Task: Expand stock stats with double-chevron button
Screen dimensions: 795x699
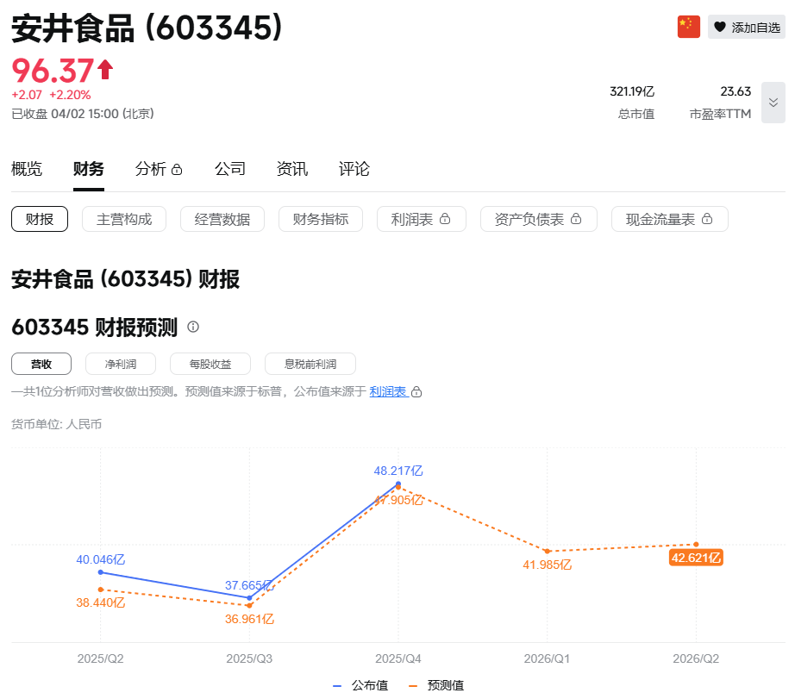Action: point(773,103)
